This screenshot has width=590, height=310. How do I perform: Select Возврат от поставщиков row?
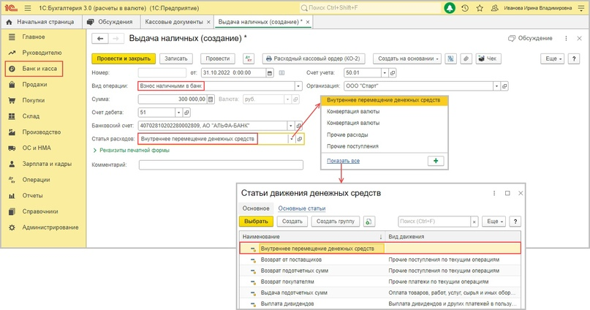tap(380, 260)
